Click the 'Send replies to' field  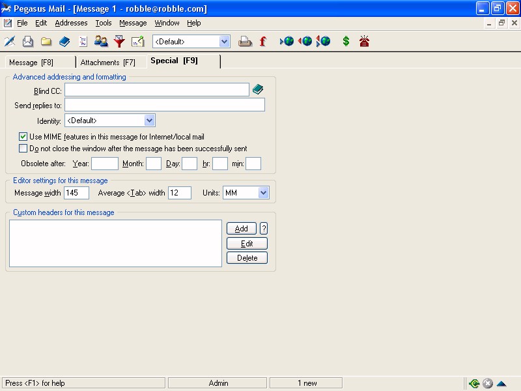165,105
